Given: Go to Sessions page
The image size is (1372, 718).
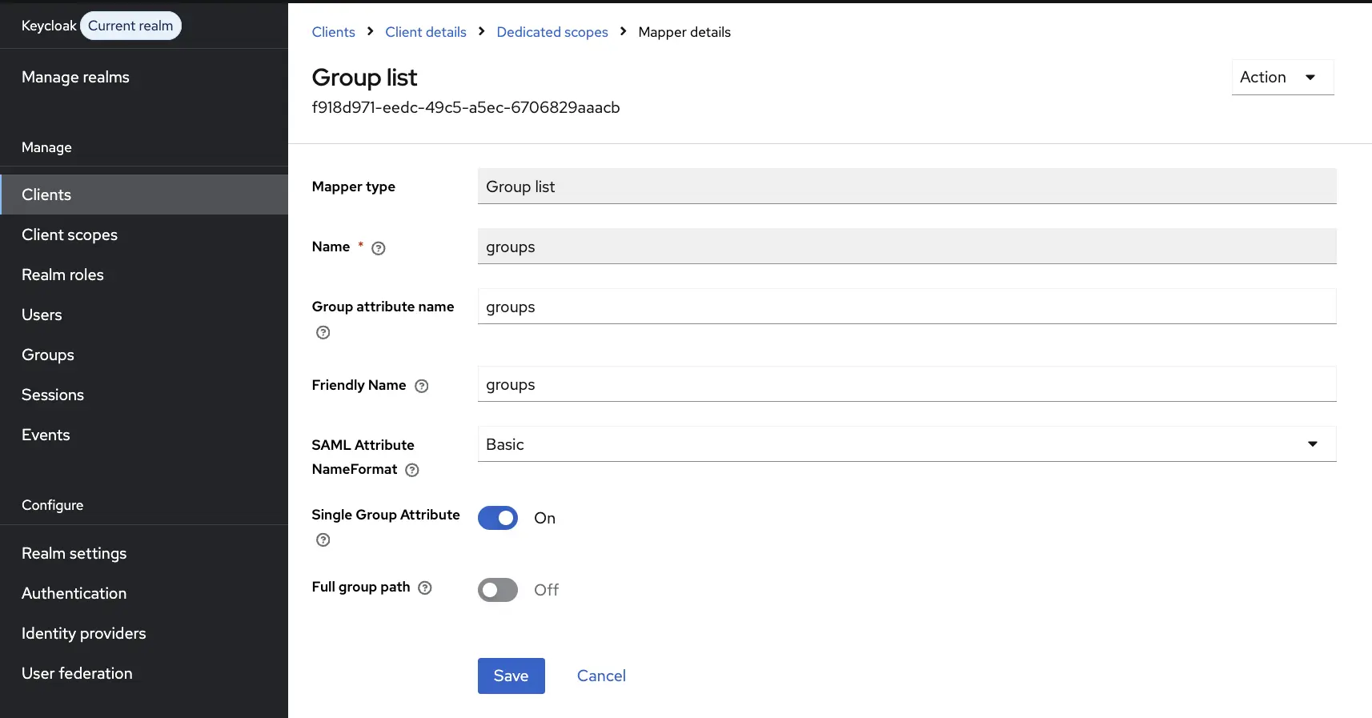Looking at the screenshot, I should click(144, 395).
